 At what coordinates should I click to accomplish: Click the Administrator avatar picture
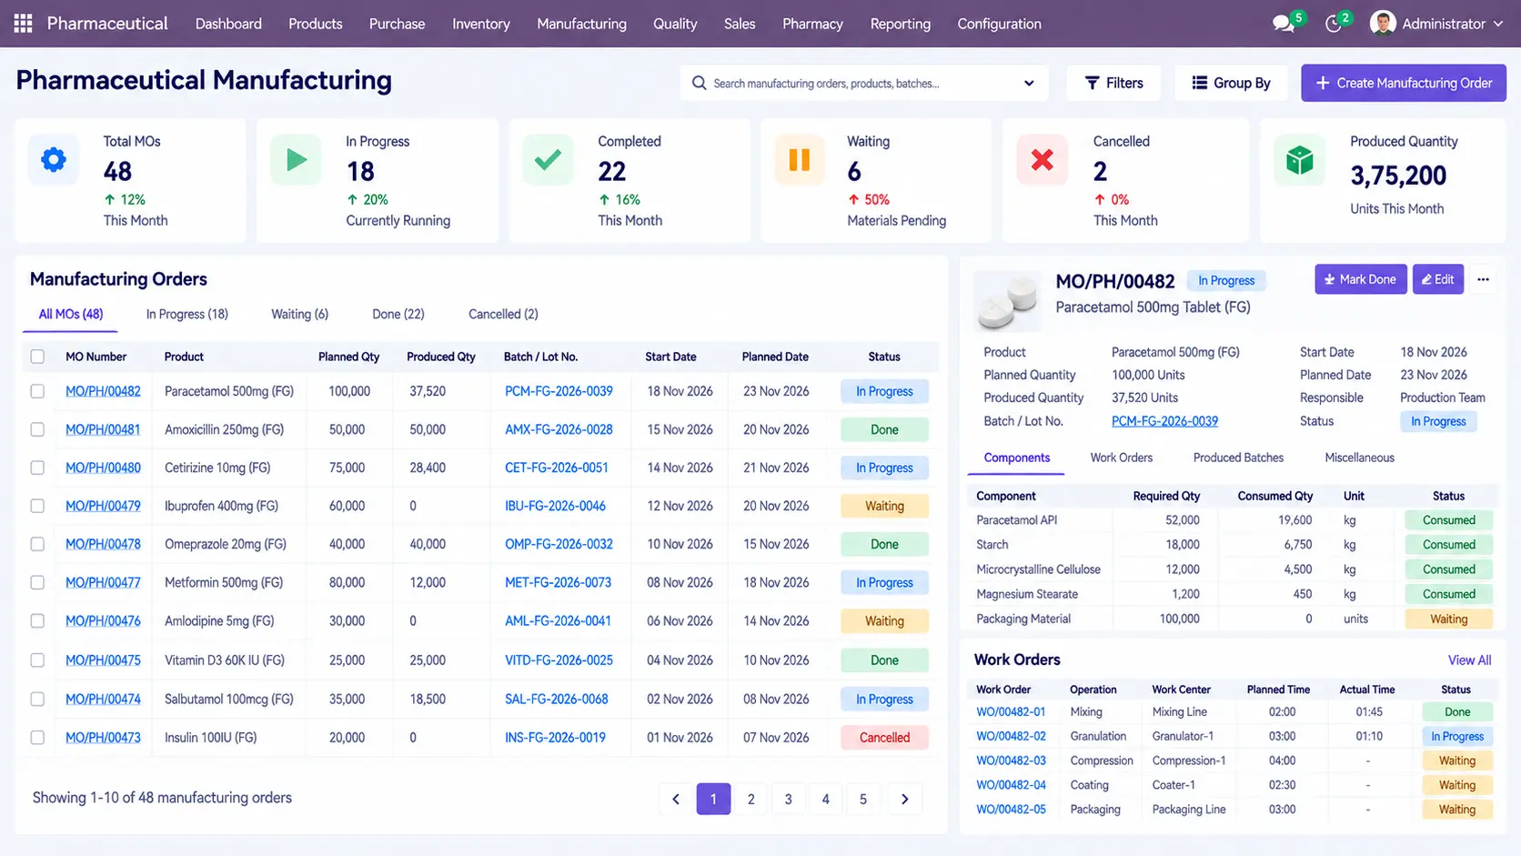pyautogui.click(x=1383, y=24)
